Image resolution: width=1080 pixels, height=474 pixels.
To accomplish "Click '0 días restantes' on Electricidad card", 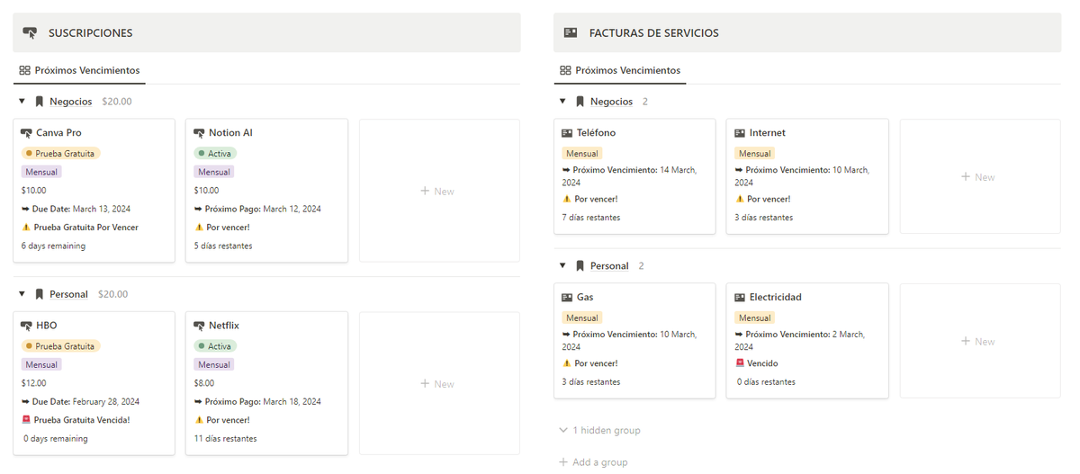I will 766,382.
